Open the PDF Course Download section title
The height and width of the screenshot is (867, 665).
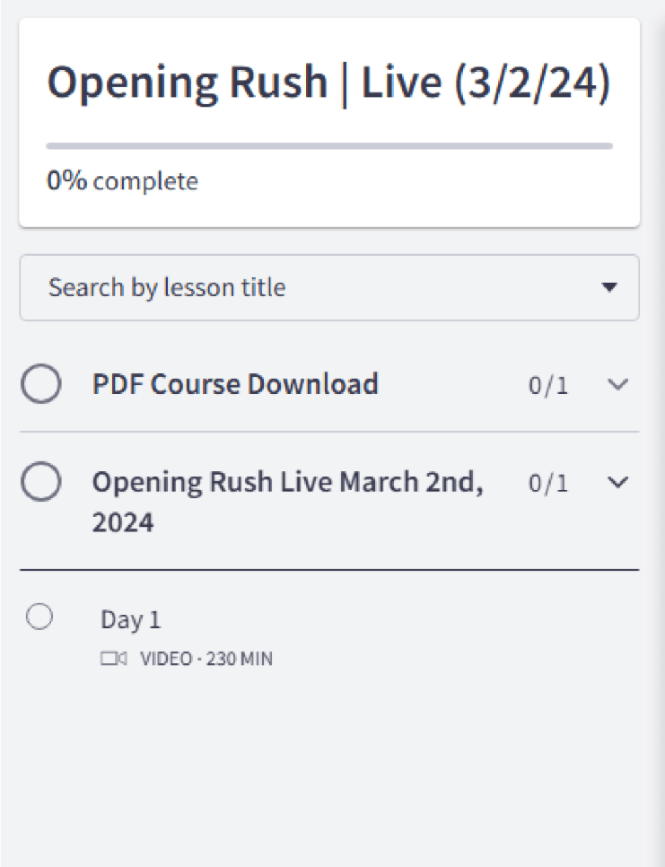coord(235,385)
